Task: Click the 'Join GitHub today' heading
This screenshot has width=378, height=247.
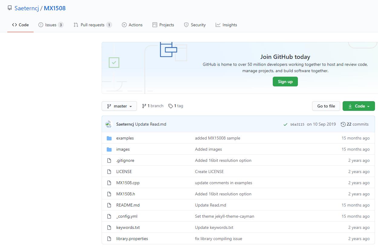Action: pyautogui.click(x=285, y=57)
